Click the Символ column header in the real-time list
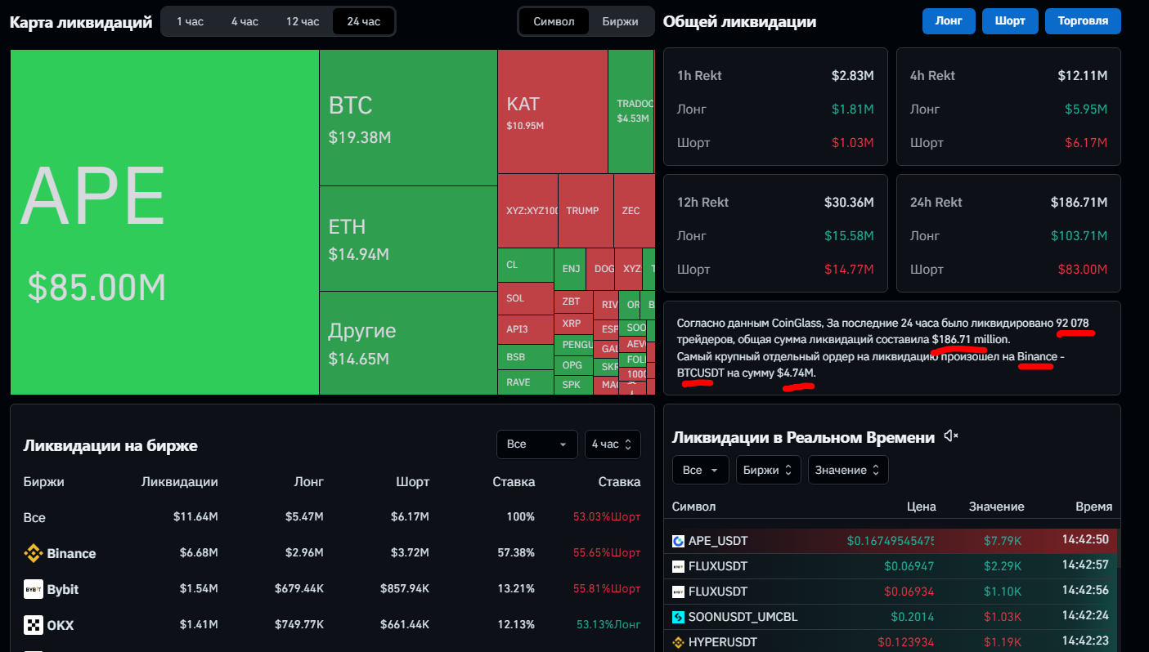 point(693,507)
